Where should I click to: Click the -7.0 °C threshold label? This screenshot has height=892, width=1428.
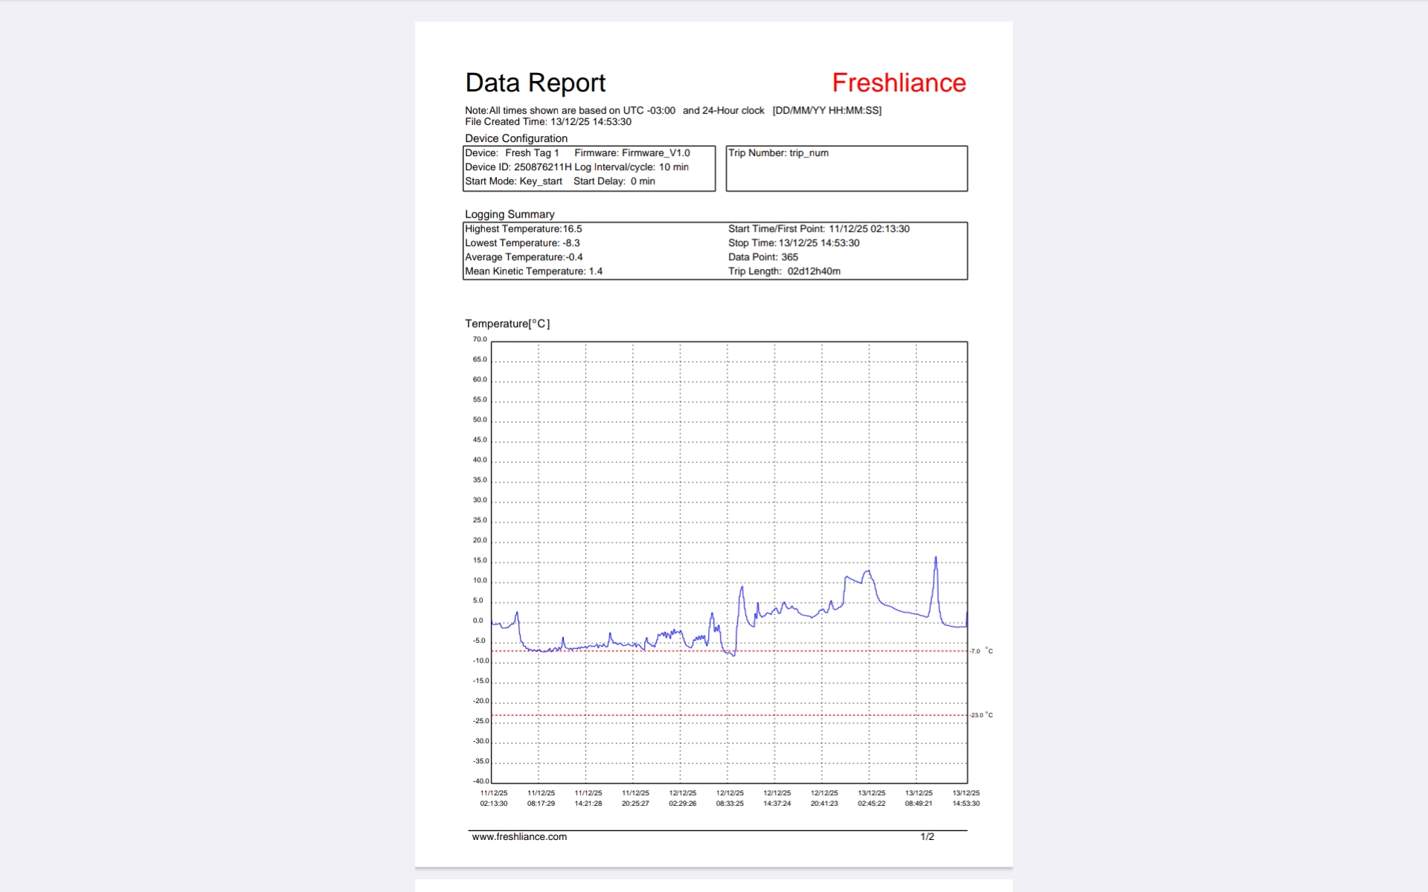(x=981, y=651)
